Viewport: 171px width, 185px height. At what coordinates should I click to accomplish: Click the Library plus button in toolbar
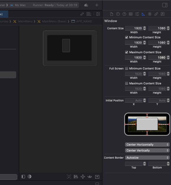pyautogui.click(x=97, y=5)
